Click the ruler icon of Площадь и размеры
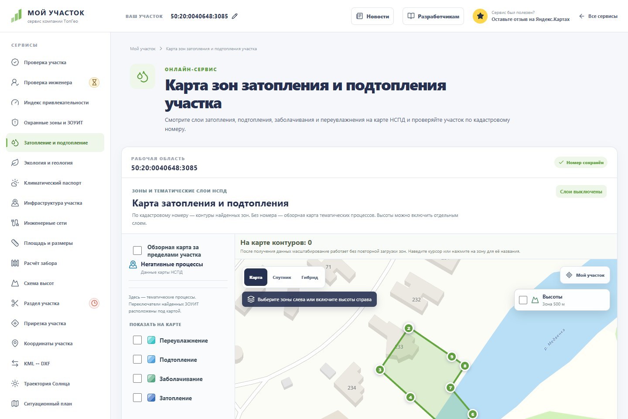628x419 pixels. click(15, 243)
